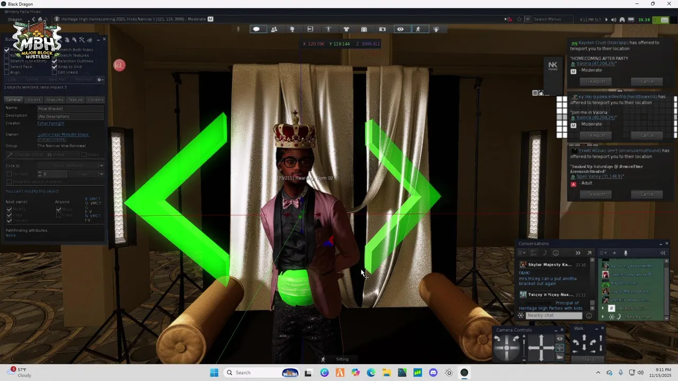
Task: Open the location info 'i' icon
Action: 57,19
